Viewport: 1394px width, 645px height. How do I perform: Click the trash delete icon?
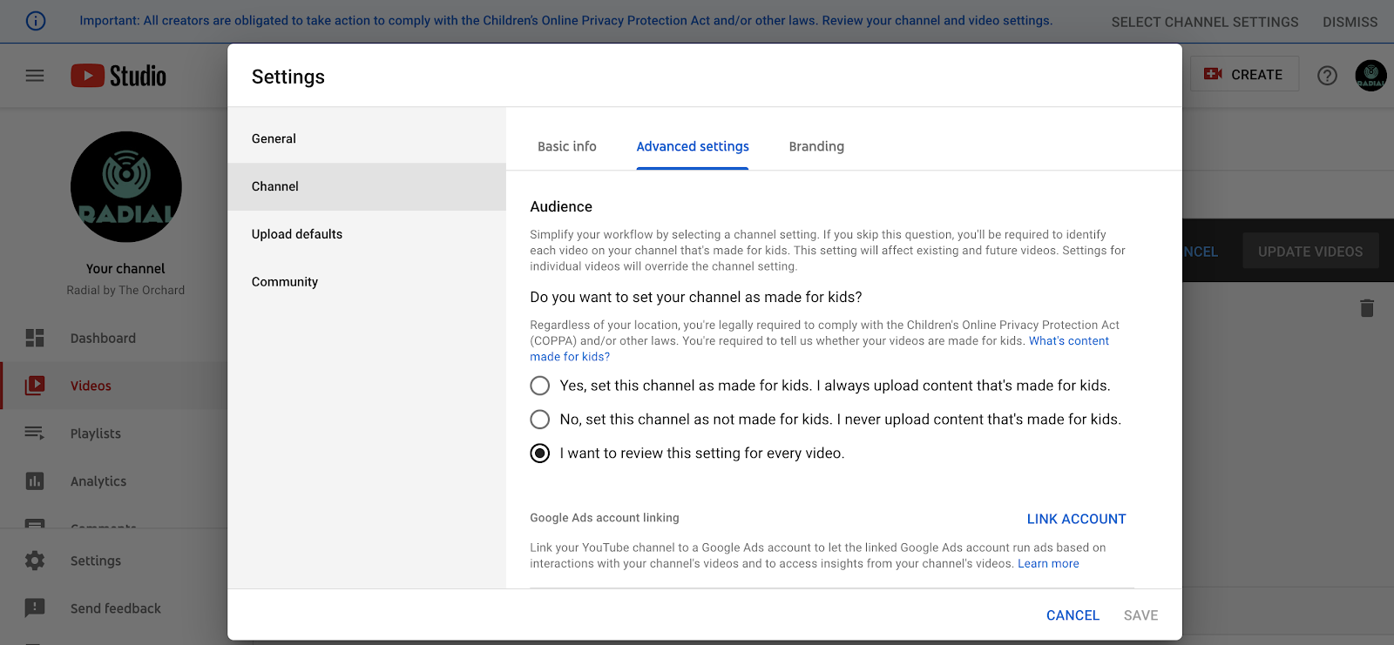tap(1367, 308)
